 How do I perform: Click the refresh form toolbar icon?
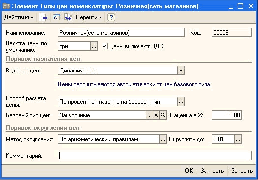pyautogui.click(x=56, y=17)
